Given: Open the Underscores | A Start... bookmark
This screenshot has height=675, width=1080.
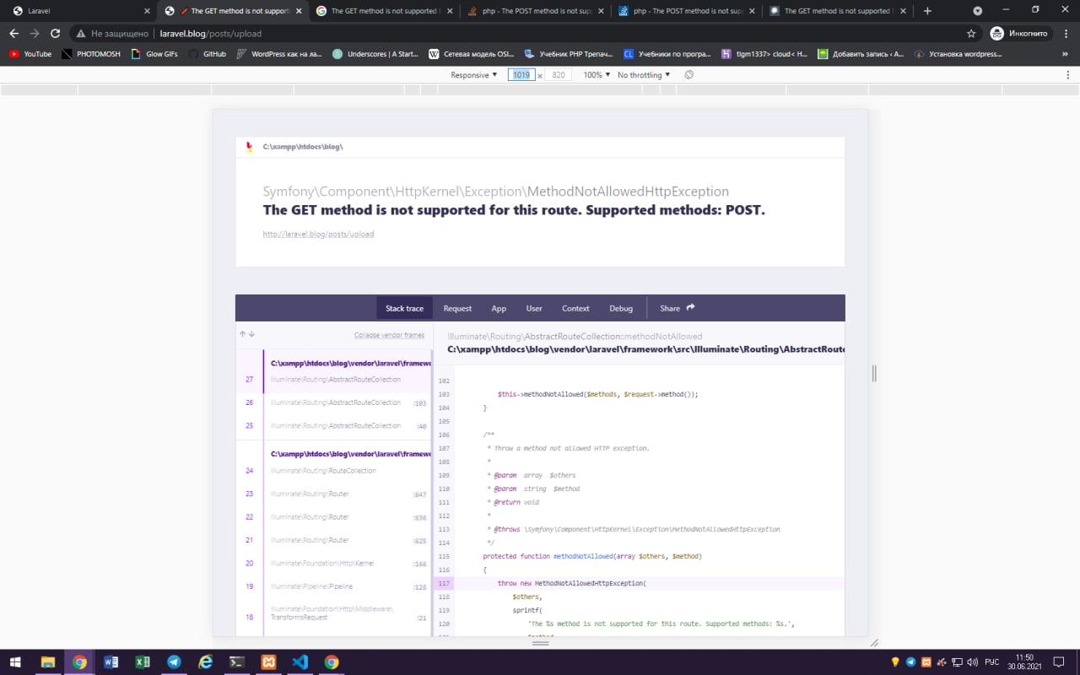Looking at the screenshot, I should [x=375, y=54].
